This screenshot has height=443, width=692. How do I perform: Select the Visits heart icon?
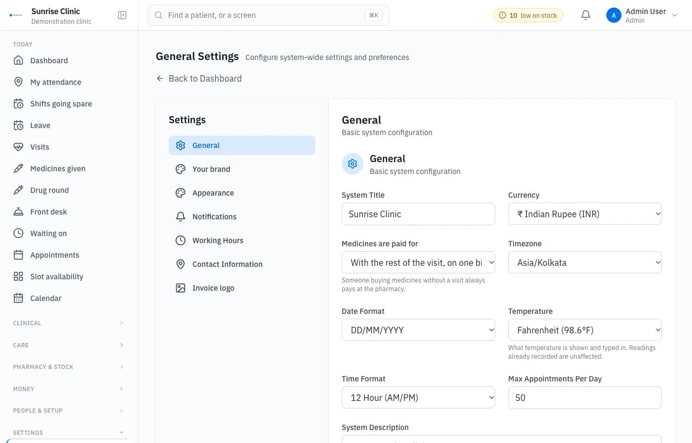click(x=18, y=147)
